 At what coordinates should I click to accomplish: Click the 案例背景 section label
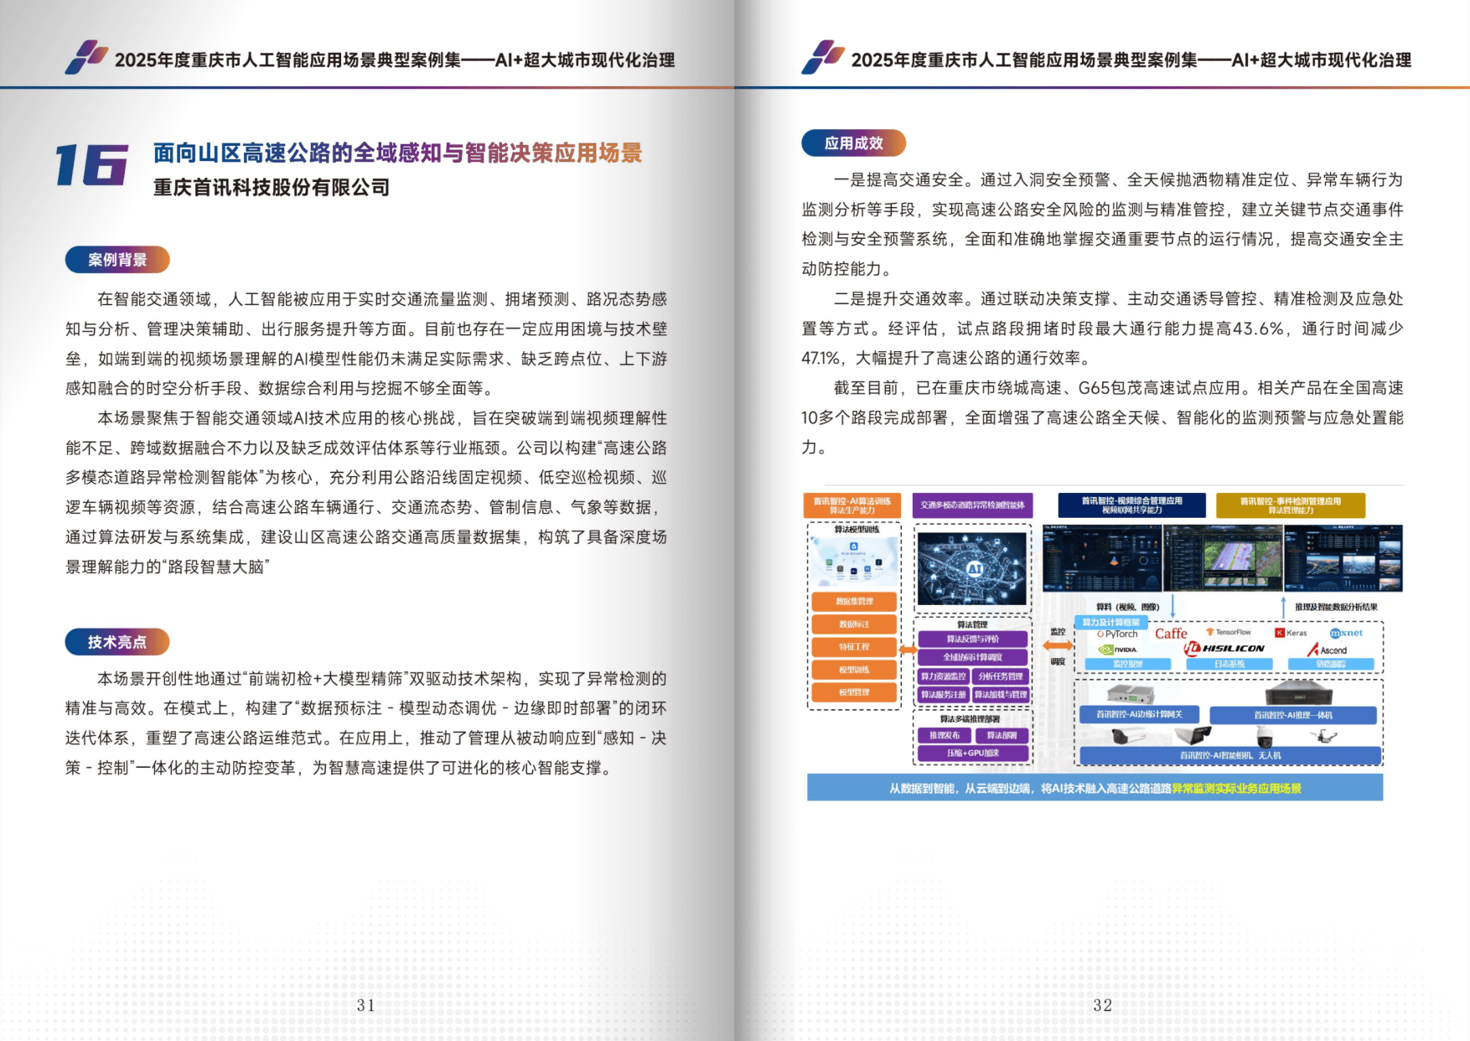117,260
